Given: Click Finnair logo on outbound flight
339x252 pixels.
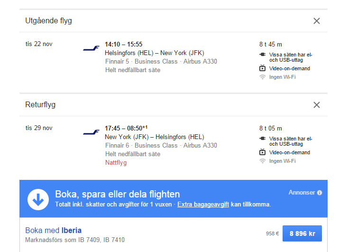Looking at the screenshot, I should click(91, 48).
